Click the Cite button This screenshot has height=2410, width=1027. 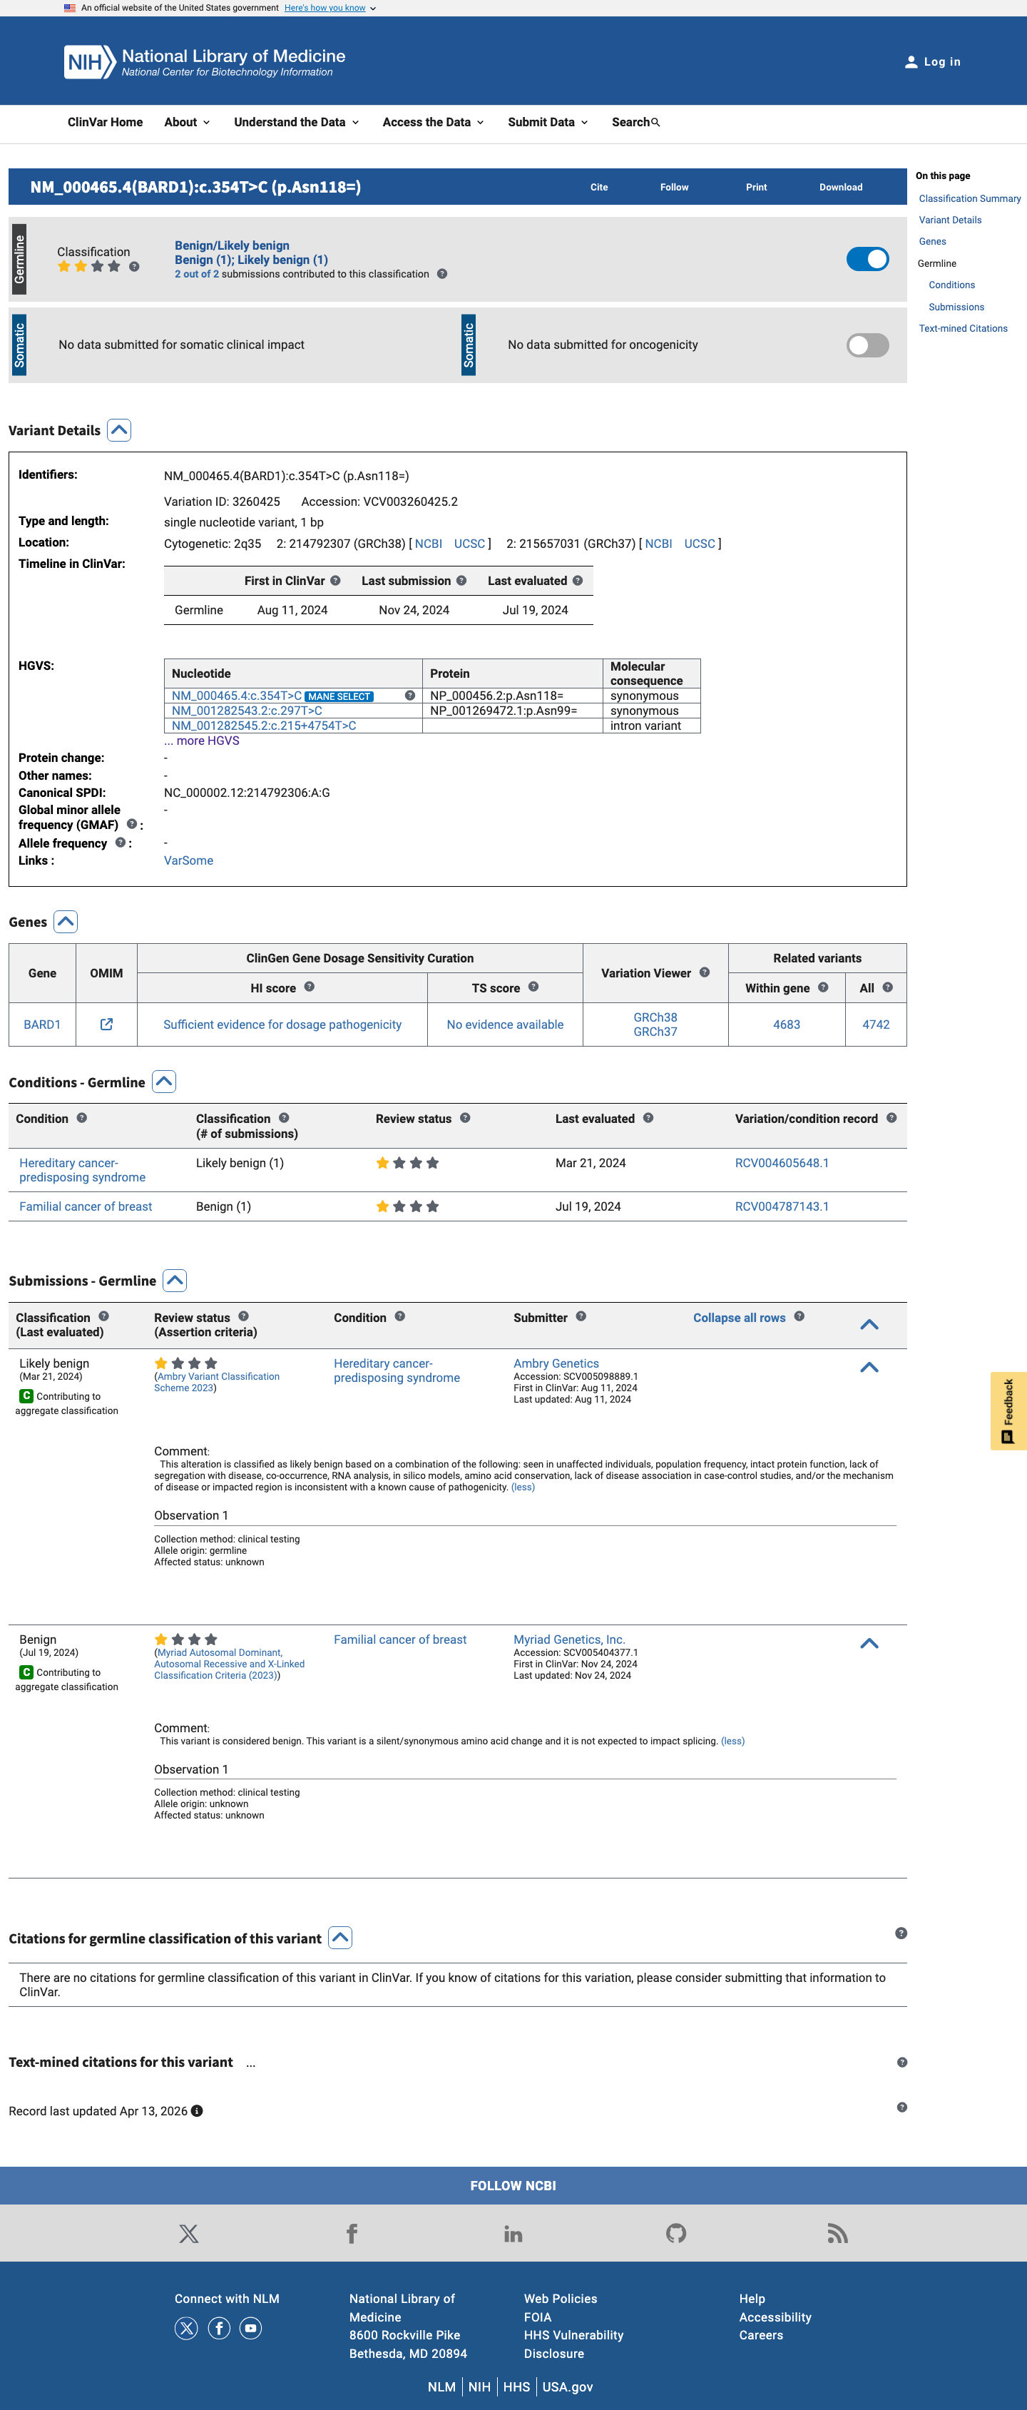click(598, 187)
